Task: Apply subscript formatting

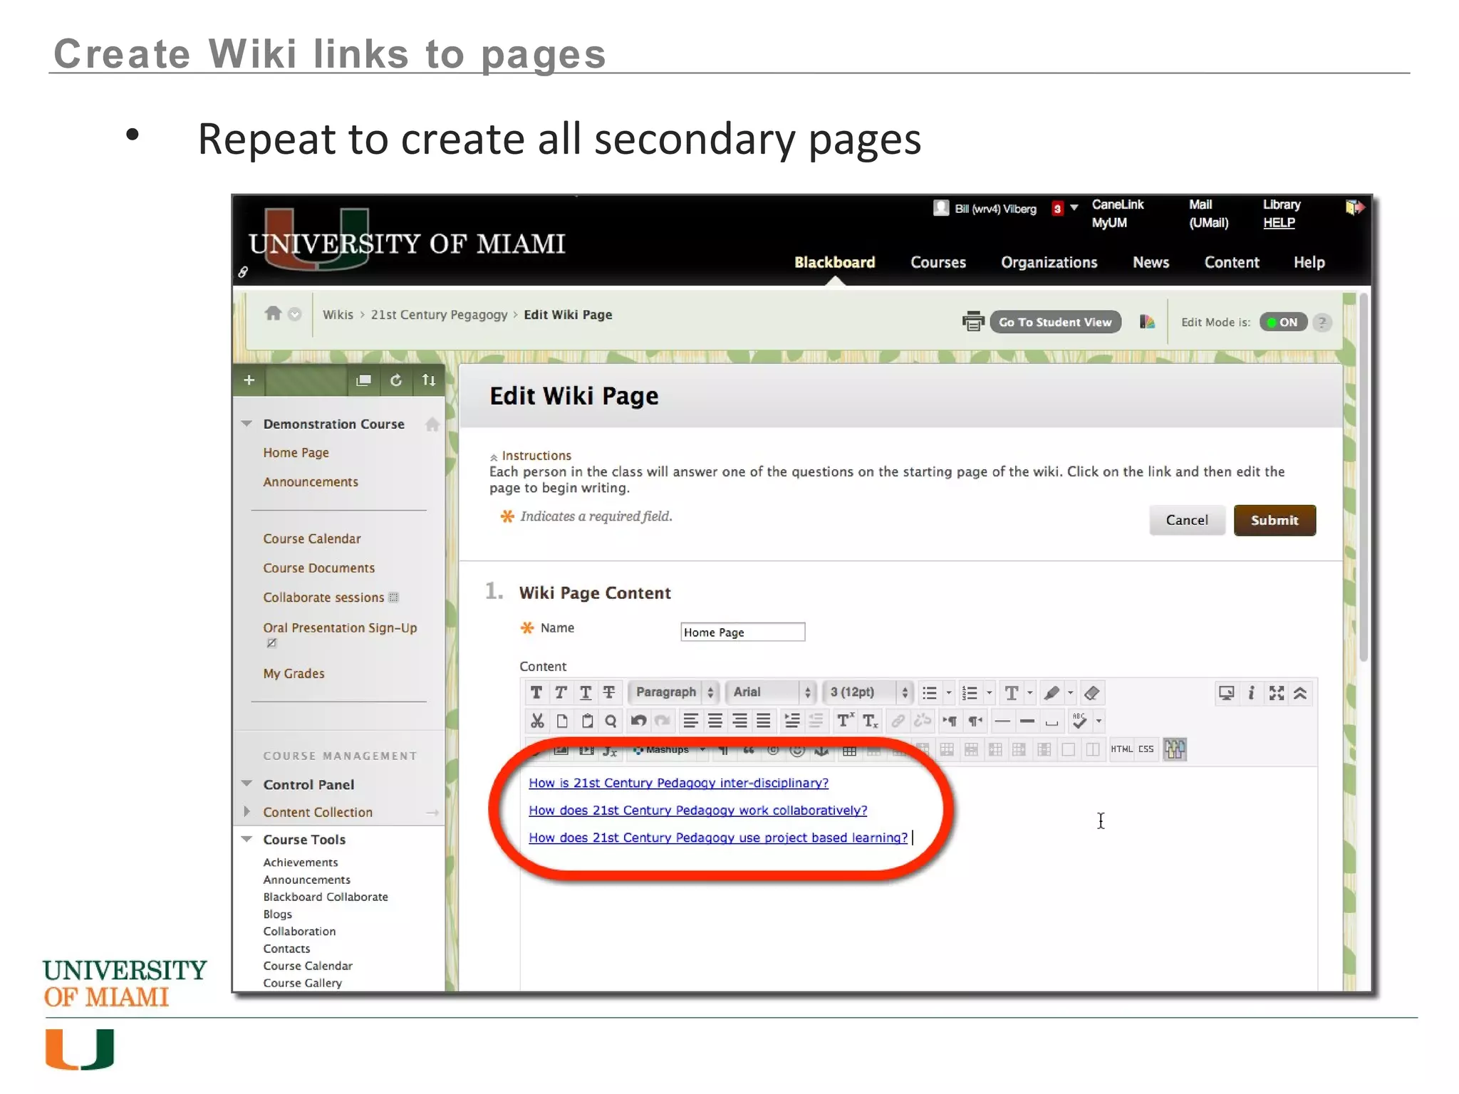Action: 871,721
